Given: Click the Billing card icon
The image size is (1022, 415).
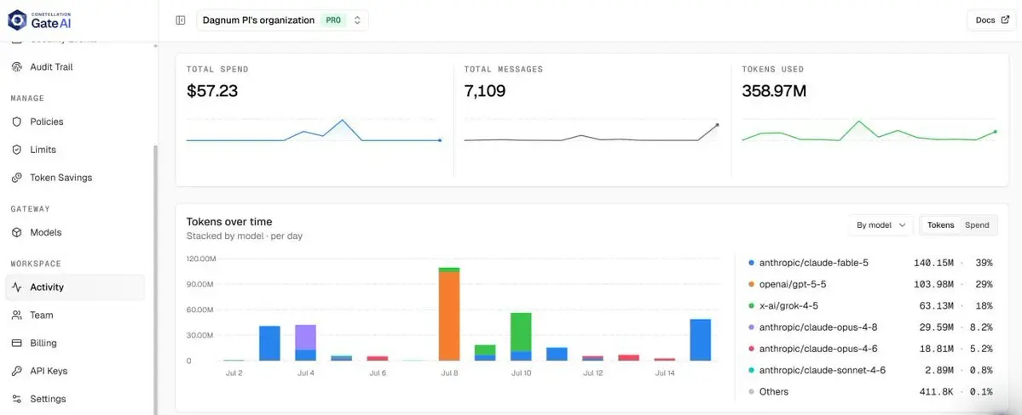Looking at the screenshot, I should (17, 343).
